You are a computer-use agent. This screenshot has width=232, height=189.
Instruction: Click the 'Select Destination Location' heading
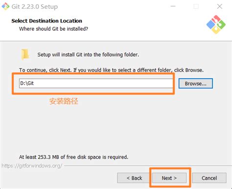tap(47, 21)
